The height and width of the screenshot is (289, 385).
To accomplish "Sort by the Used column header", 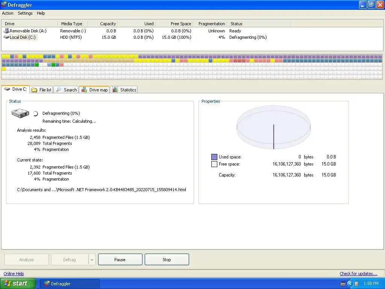I will click(x=137, y=24).
